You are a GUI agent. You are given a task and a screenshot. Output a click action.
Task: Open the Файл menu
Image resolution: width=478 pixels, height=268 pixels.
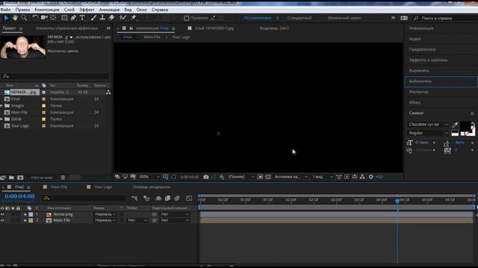(x=5, y=10)
